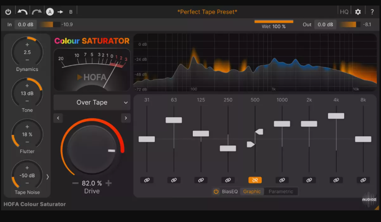The width and height of the screenshot is (381, 222).
Task: Edit the In gain 0.0 dB field
Action: [x=26, y=25]
